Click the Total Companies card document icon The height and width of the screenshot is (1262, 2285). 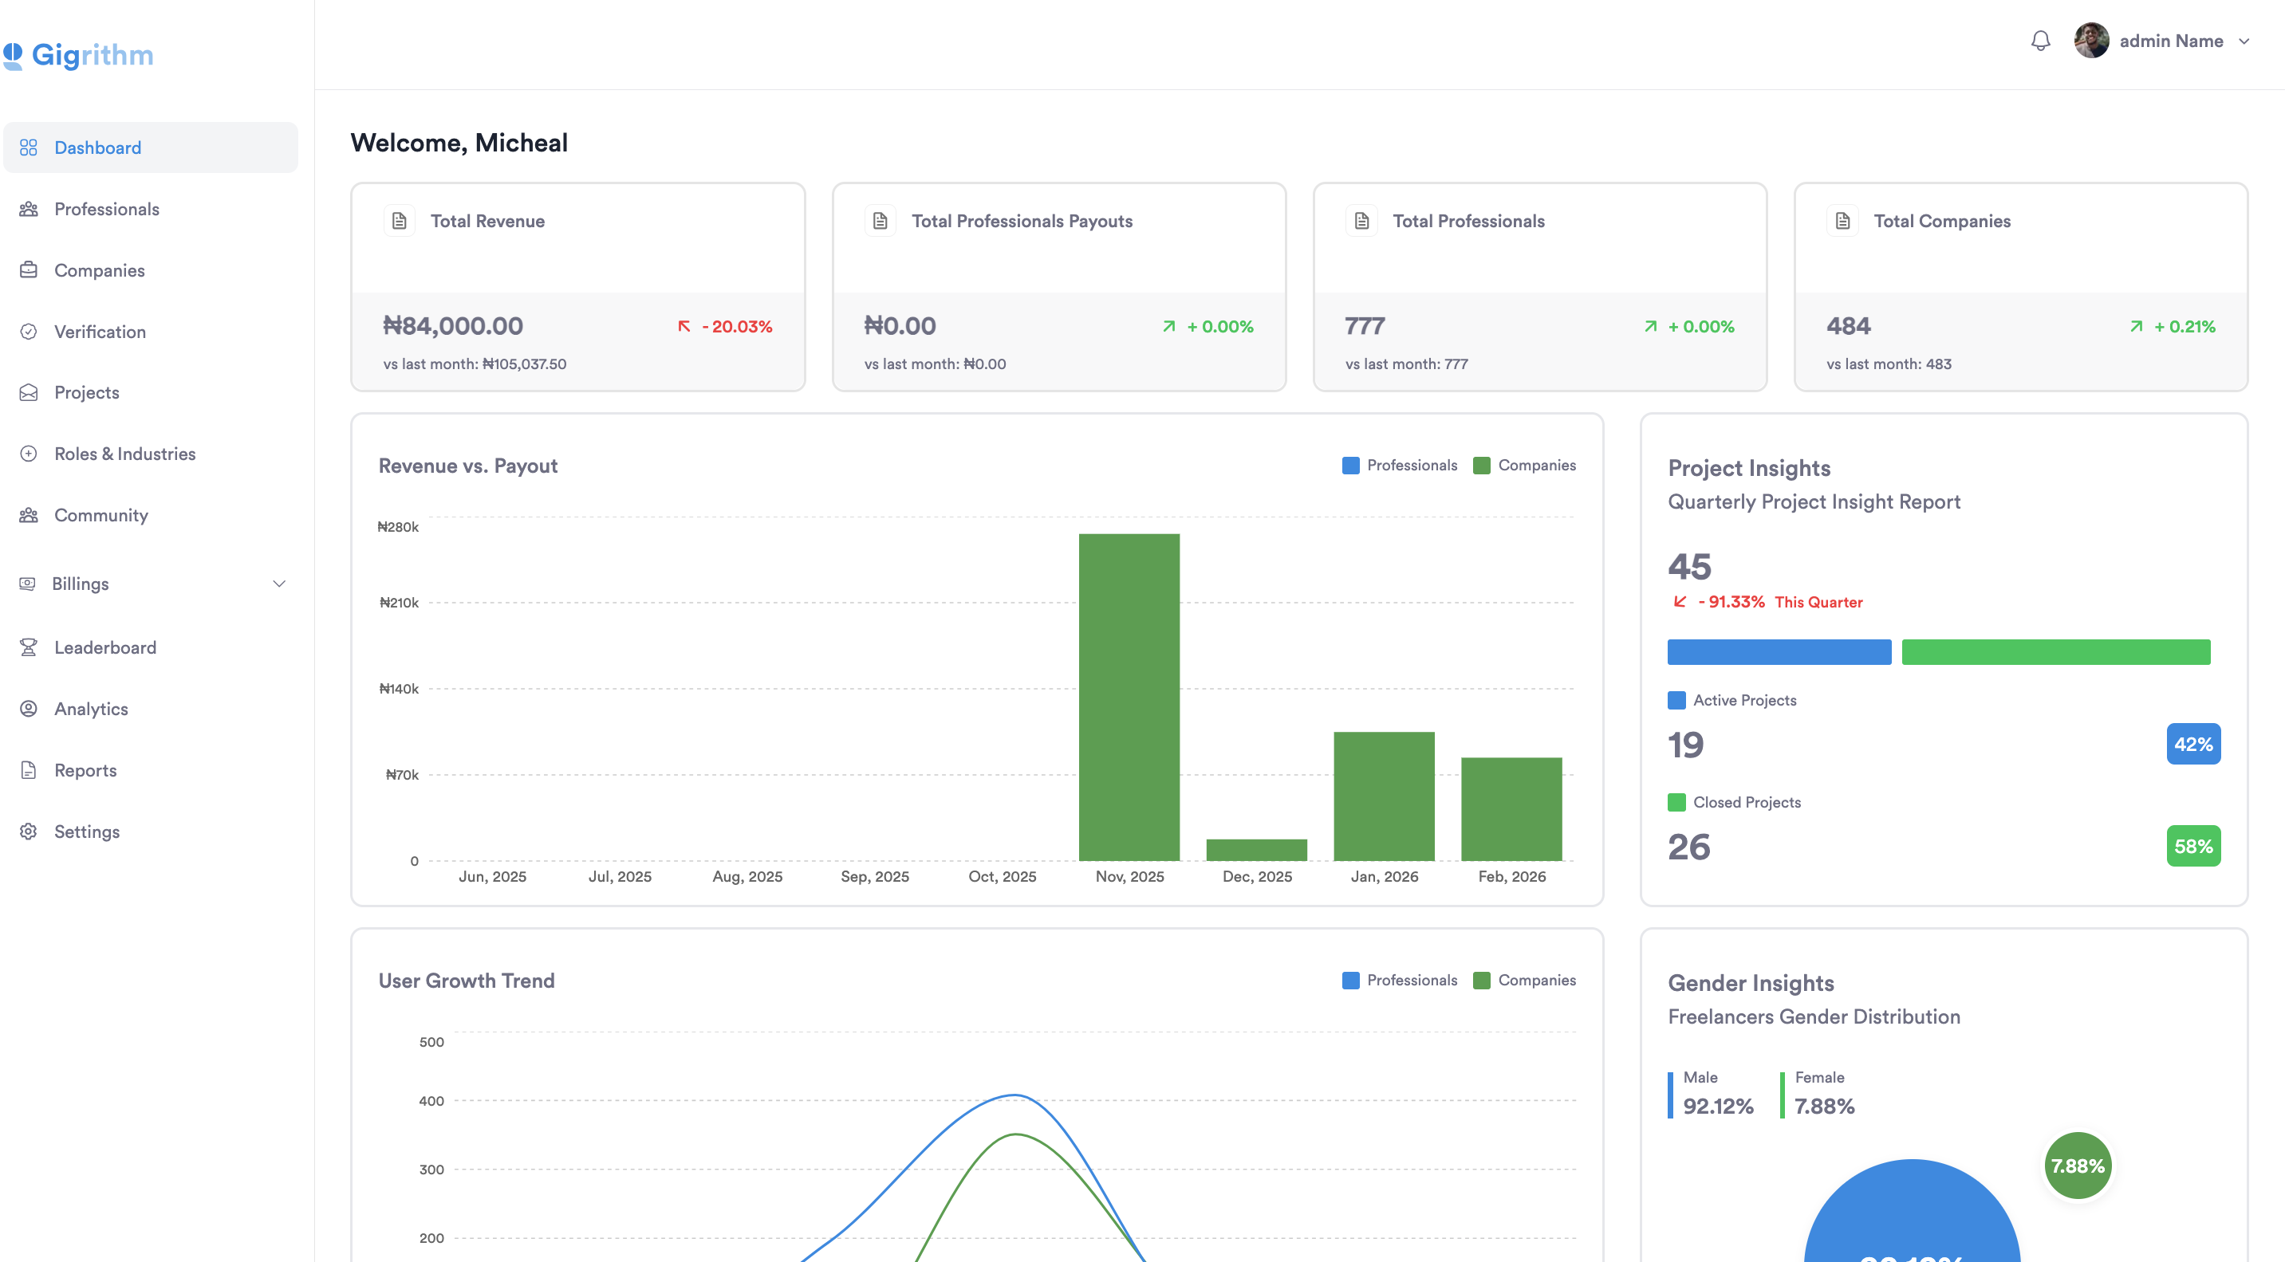1842,221
